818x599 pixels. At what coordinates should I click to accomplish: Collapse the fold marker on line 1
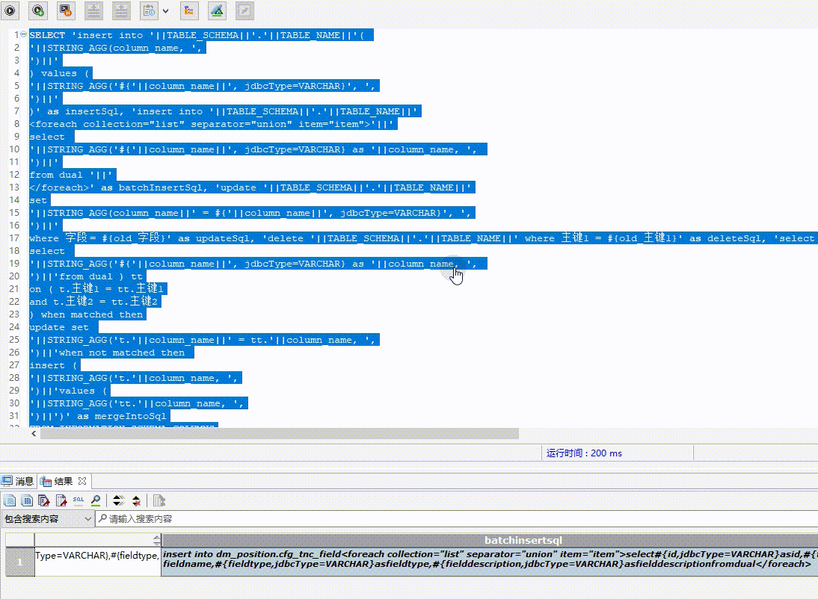point(23,34)
